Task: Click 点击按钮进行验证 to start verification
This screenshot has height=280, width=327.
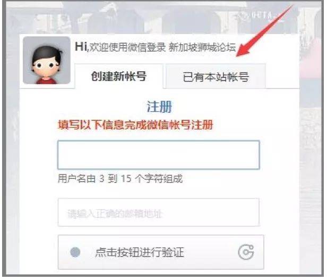Action: (139, 252)
